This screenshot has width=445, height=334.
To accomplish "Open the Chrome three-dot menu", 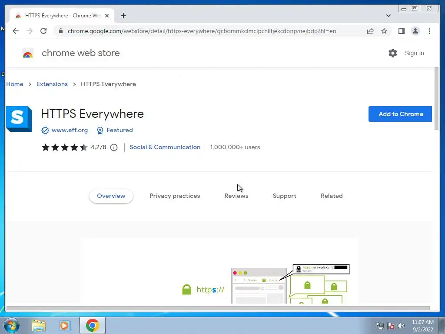I will [430, 31].
